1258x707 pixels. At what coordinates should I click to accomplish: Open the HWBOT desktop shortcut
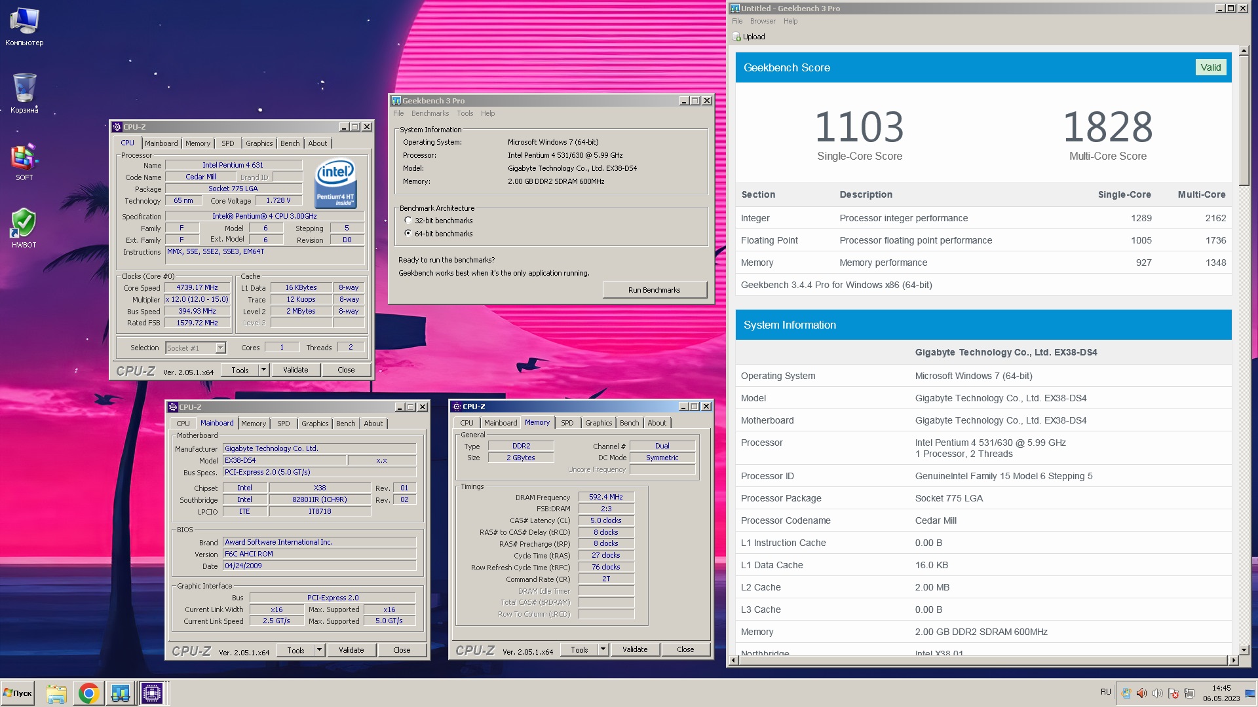pyautogui.click(x=24, y=228)
